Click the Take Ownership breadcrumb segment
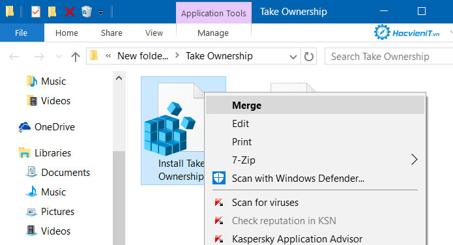 pos(219,56)
